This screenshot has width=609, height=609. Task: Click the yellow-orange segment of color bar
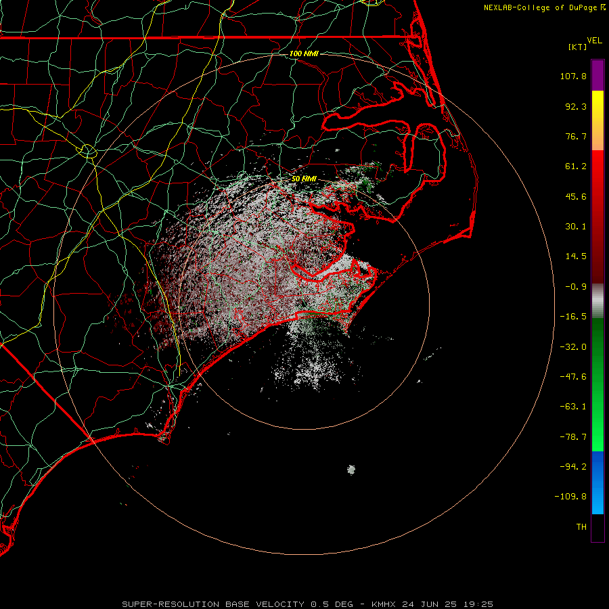tap(597, 120)
